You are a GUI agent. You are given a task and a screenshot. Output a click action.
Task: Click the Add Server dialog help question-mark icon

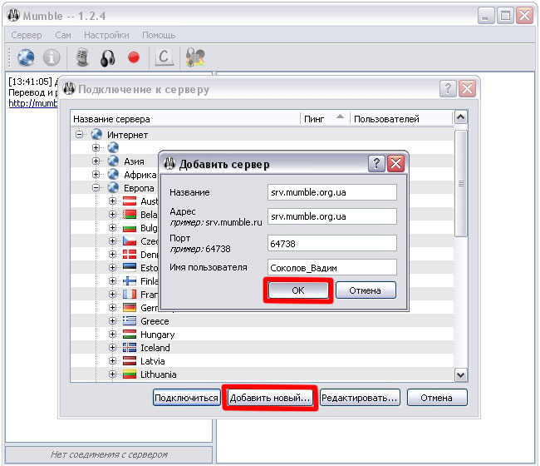tap(376, 164)
